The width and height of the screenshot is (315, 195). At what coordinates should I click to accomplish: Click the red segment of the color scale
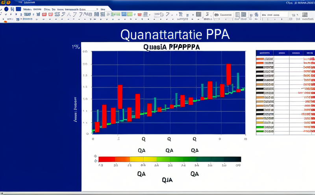point(106,159)
